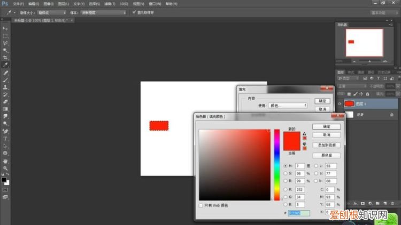Click the not-web-safe cube warning icon

tap(304, 144)
